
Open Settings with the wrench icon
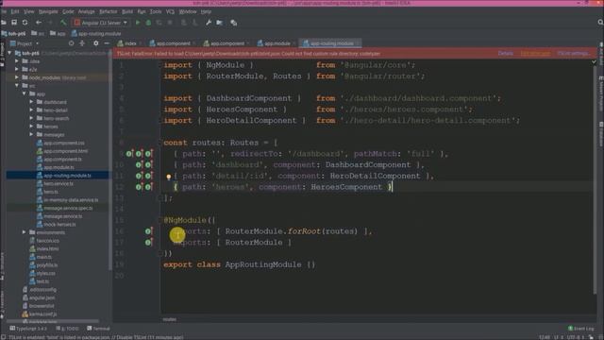pyautogui.click(x=209, y=23)
